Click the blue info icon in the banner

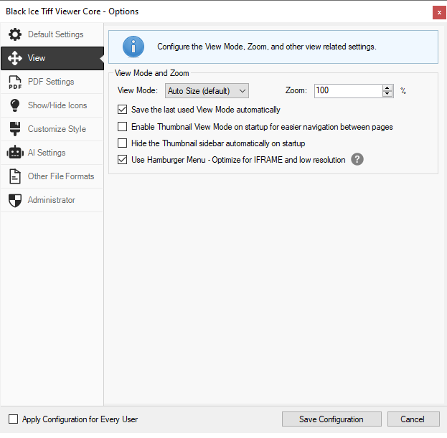coord(133,47)
